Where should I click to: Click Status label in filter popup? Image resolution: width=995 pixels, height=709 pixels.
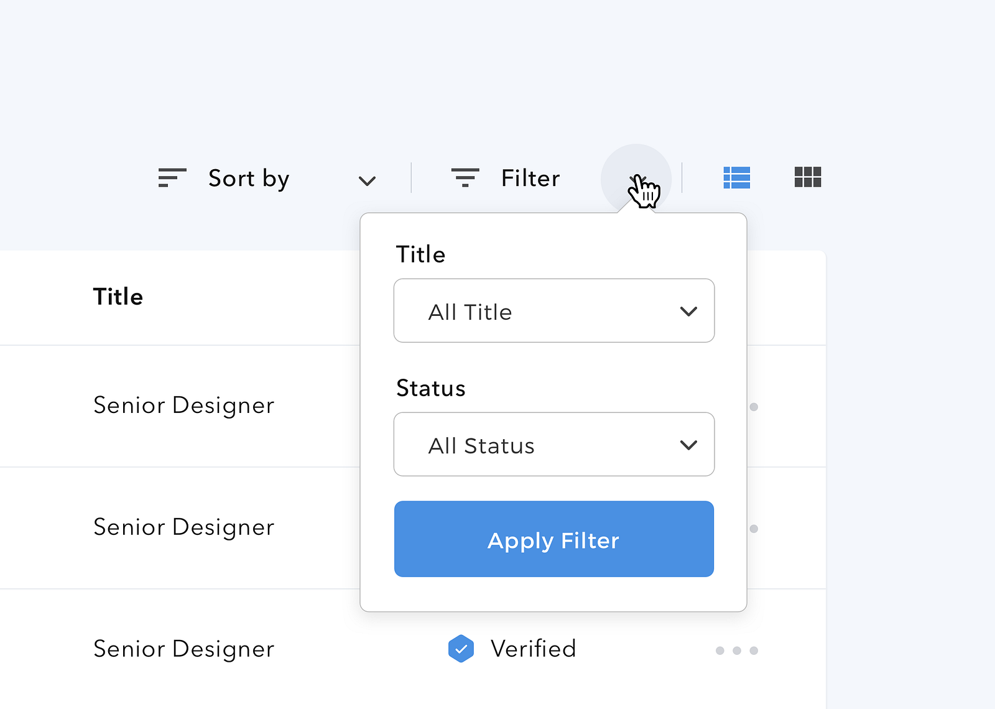(431, 388)
